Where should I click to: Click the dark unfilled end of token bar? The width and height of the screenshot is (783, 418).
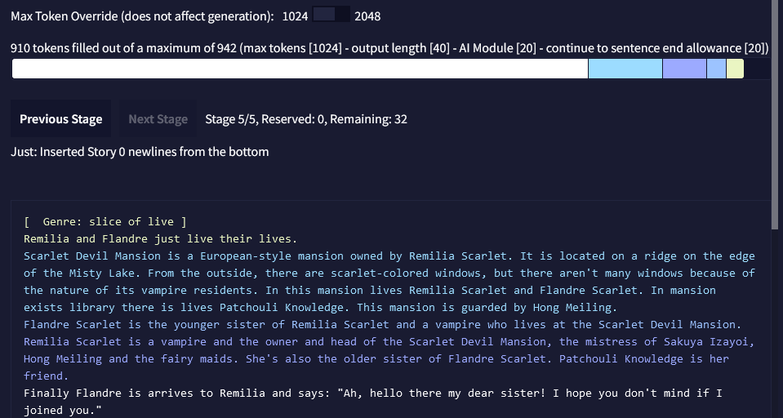click(x=758, y=69)
